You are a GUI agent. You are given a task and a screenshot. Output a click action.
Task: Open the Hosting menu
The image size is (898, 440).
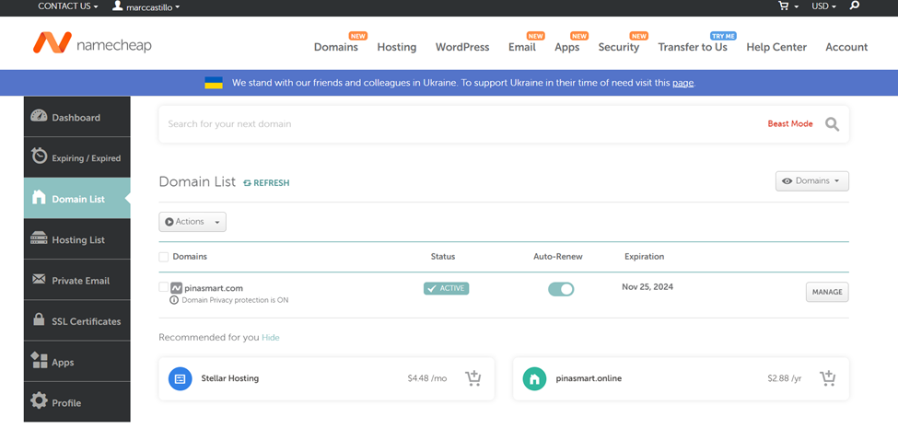pos(396,47)
